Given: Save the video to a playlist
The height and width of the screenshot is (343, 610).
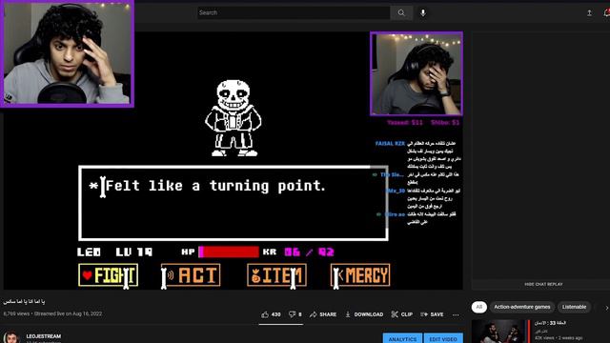Looking at the screenshot, I should [432, 314].
